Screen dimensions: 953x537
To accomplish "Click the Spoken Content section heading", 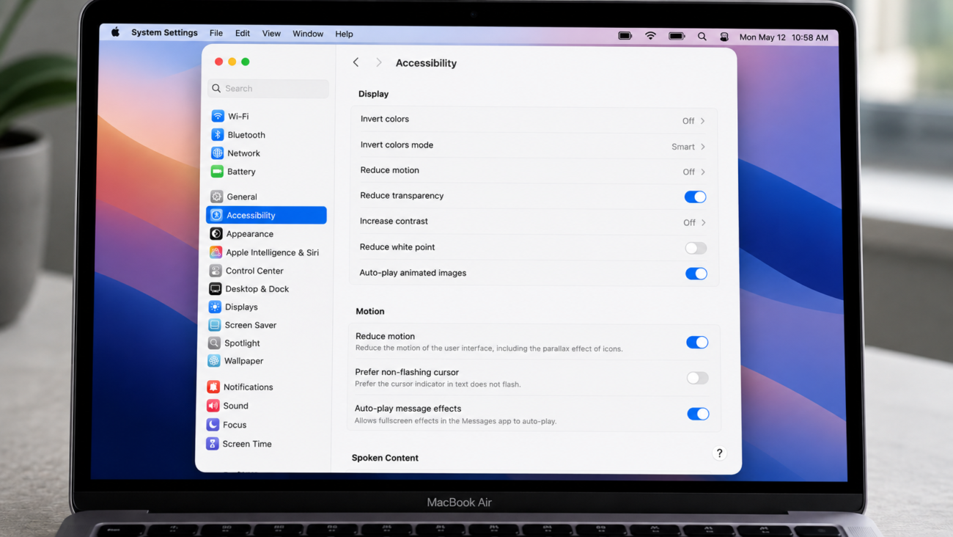I will (385, 458).
